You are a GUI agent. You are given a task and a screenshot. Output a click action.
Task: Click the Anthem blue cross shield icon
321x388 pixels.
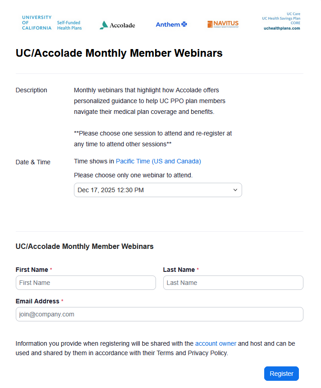pos(184,24)
